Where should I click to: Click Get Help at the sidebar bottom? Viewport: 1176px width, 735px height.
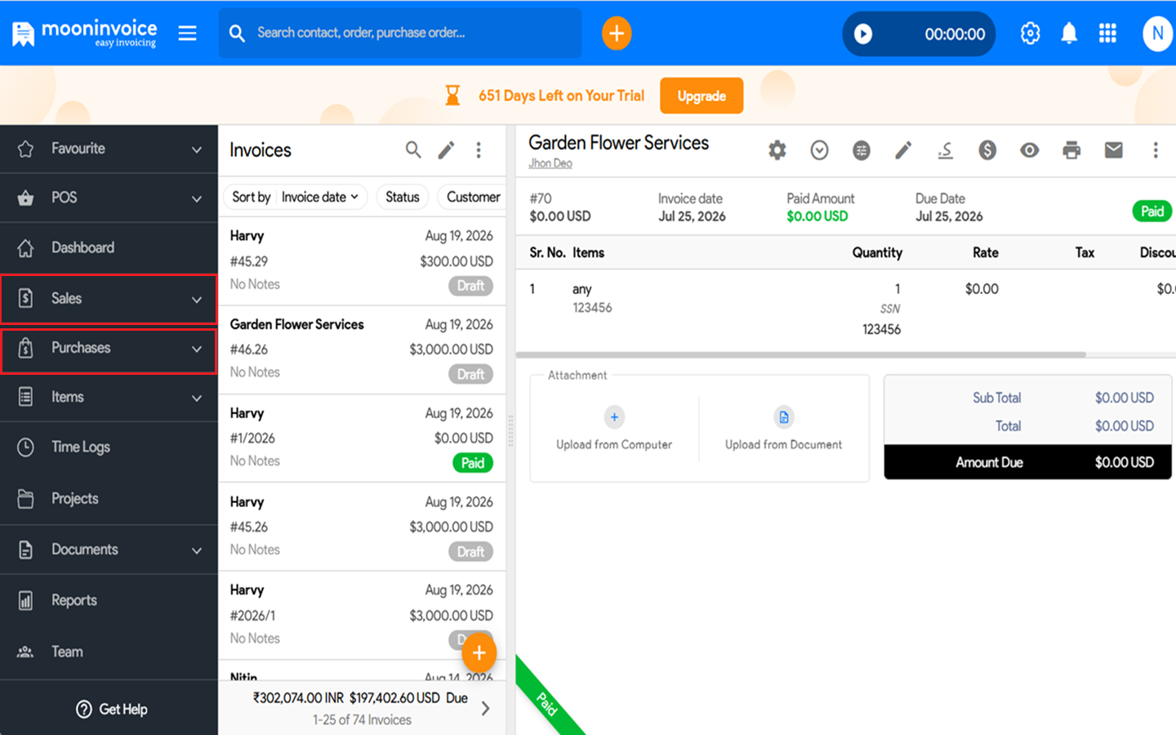(x=111, y=709)
